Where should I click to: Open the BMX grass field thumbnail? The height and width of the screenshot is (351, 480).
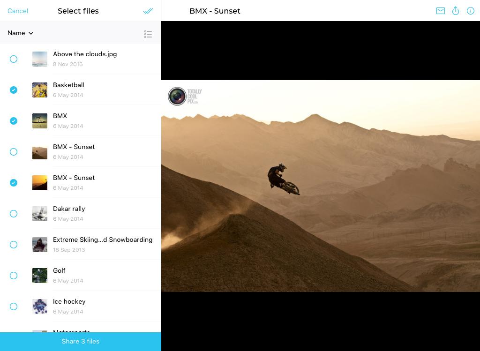(40, 121)
